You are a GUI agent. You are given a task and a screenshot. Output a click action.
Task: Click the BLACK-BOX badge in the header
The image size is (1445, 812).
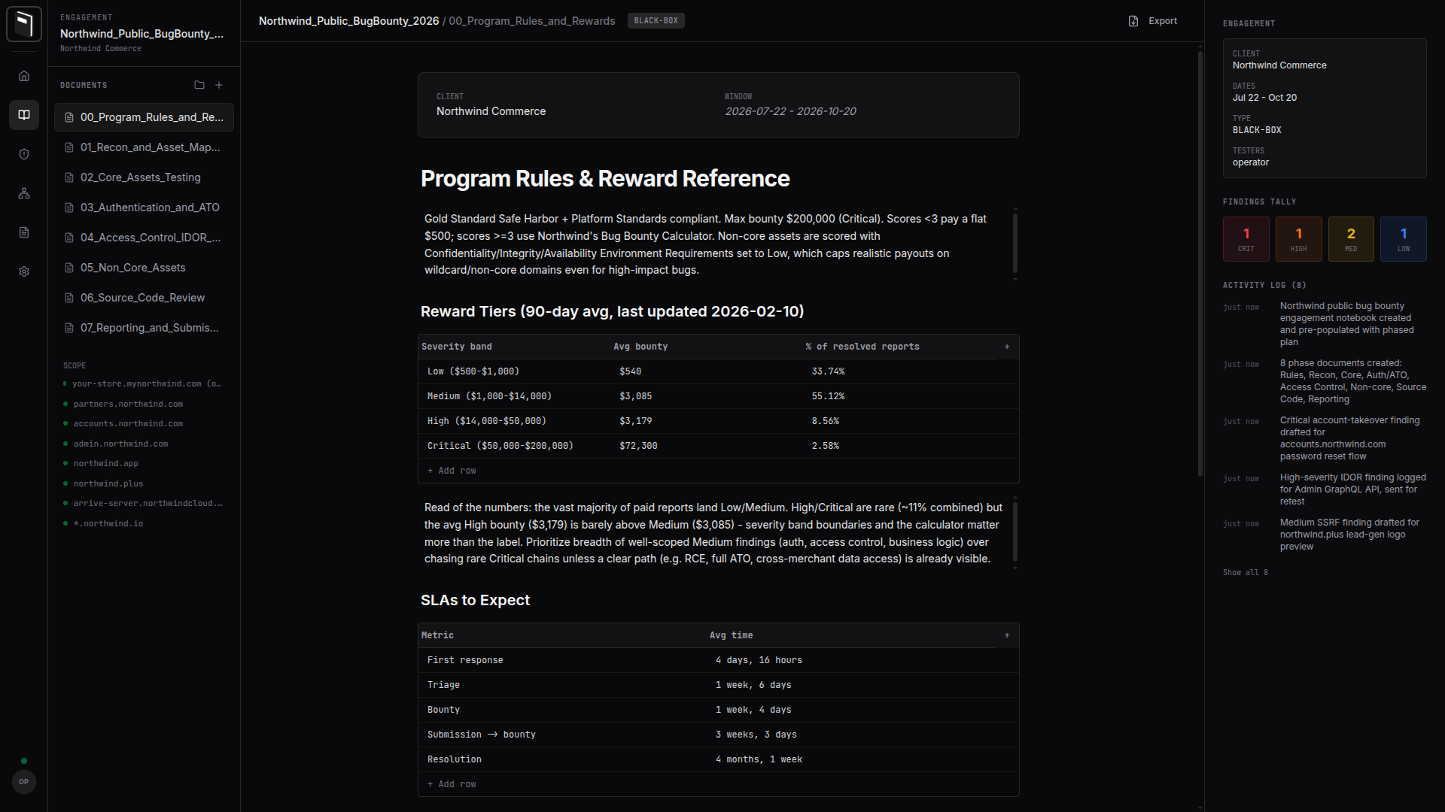tap(656, 21)
